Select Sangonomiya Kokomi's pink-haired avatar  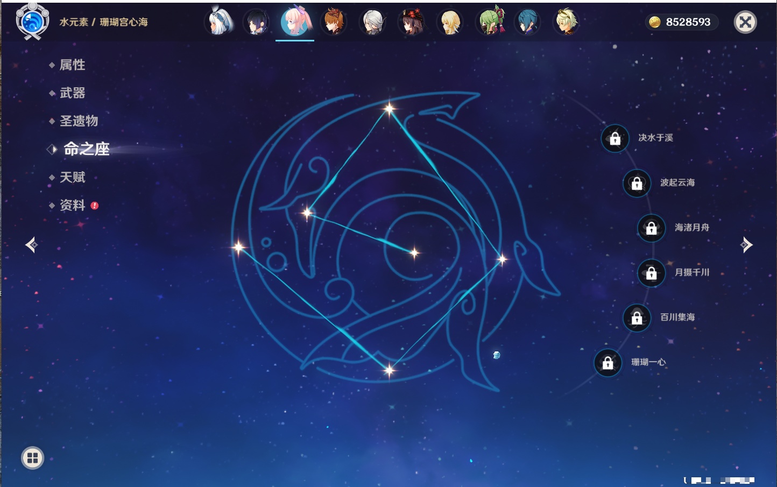(295, 22)
